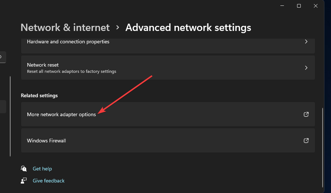This screenshot has width=331, height=193.
Task: Select the Give feedback link
Action: (x=48, y=181)
